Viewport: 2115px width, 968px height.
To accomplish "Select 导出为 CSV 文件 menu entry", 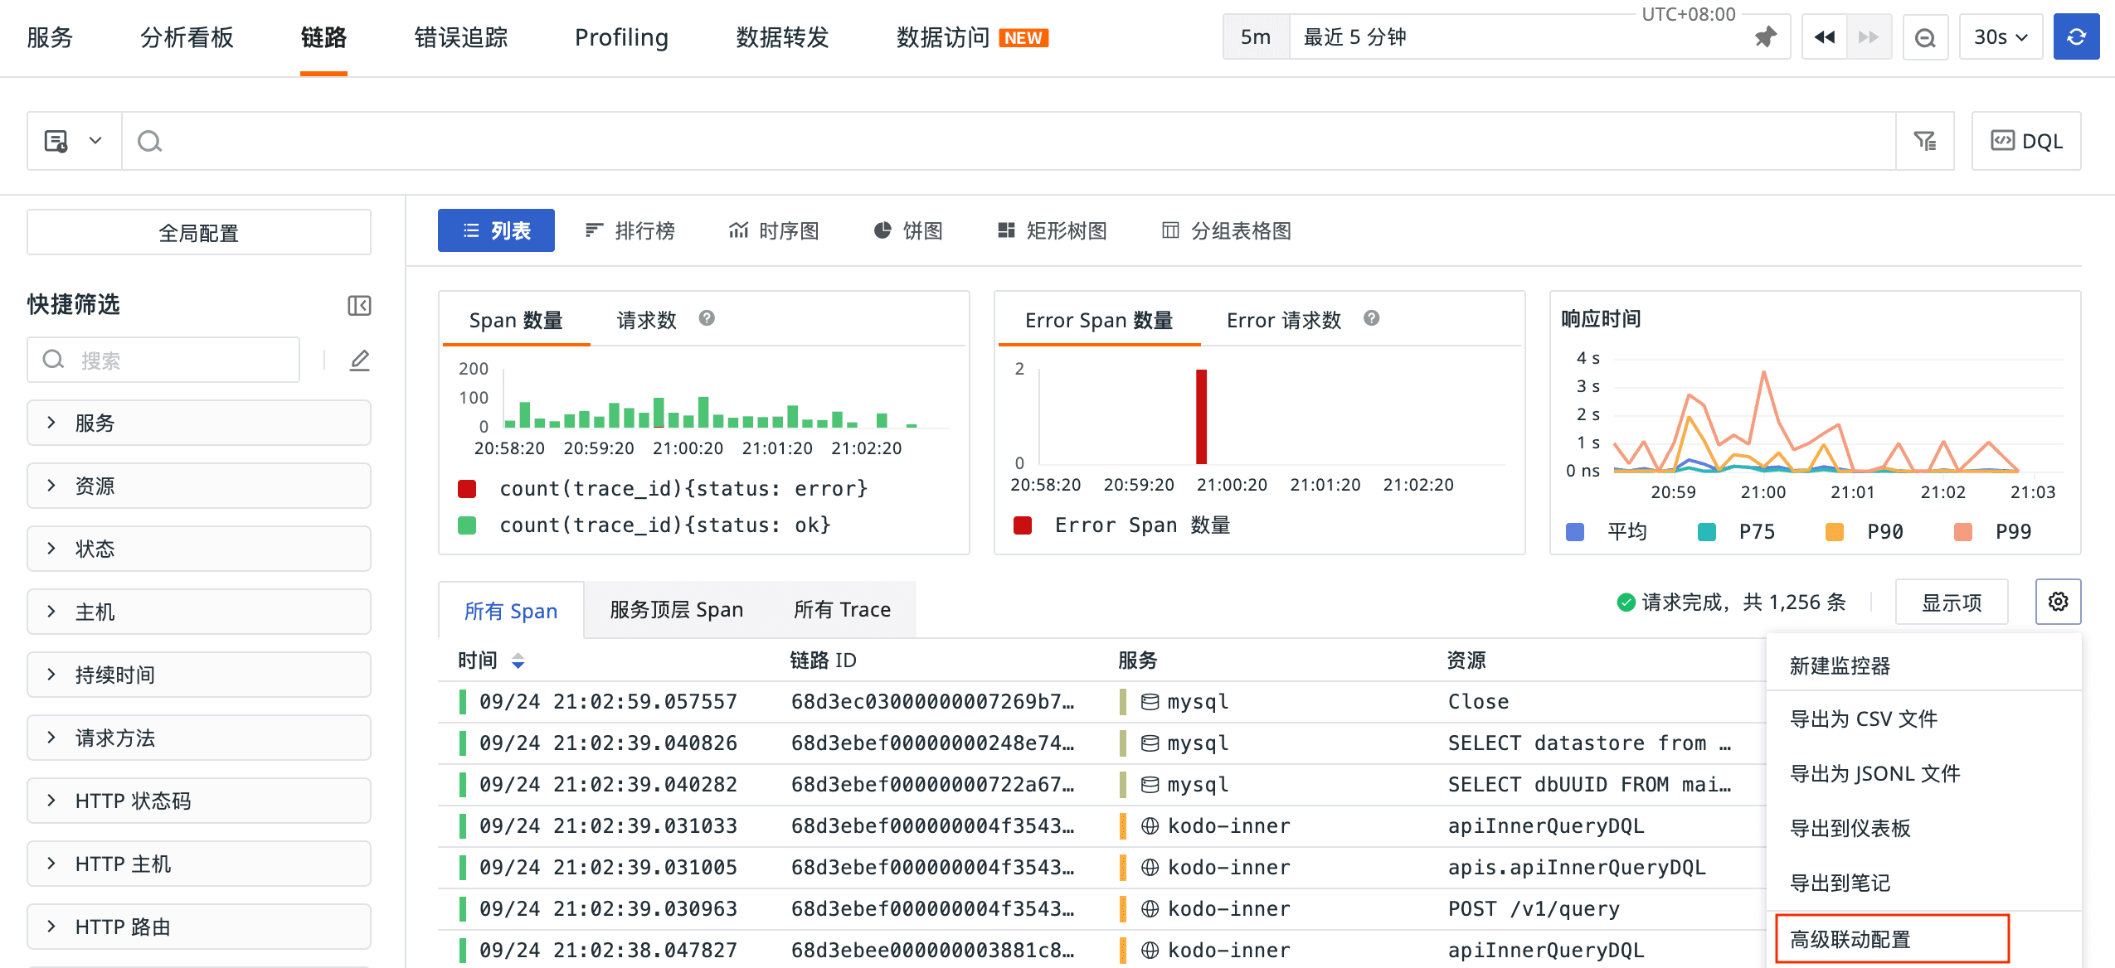I will pyautogui.click(x=1863, y=719).
